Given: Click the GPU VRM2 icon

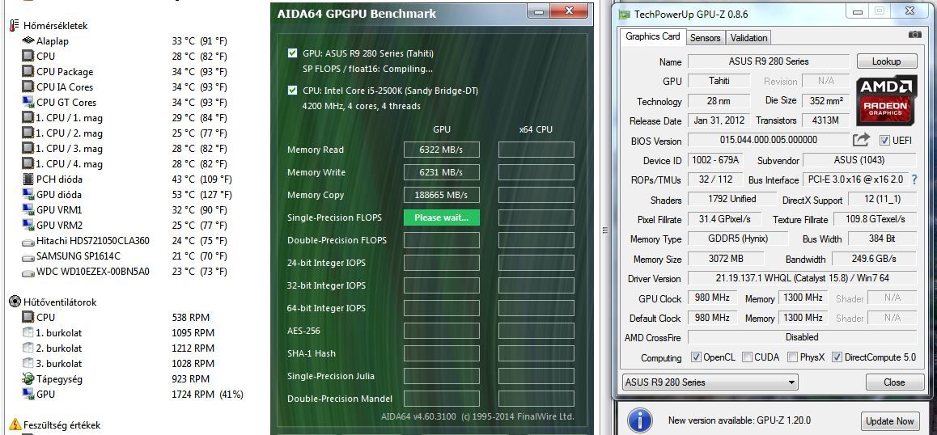Looking at the screenshot, I should click(x=28, y=225).
